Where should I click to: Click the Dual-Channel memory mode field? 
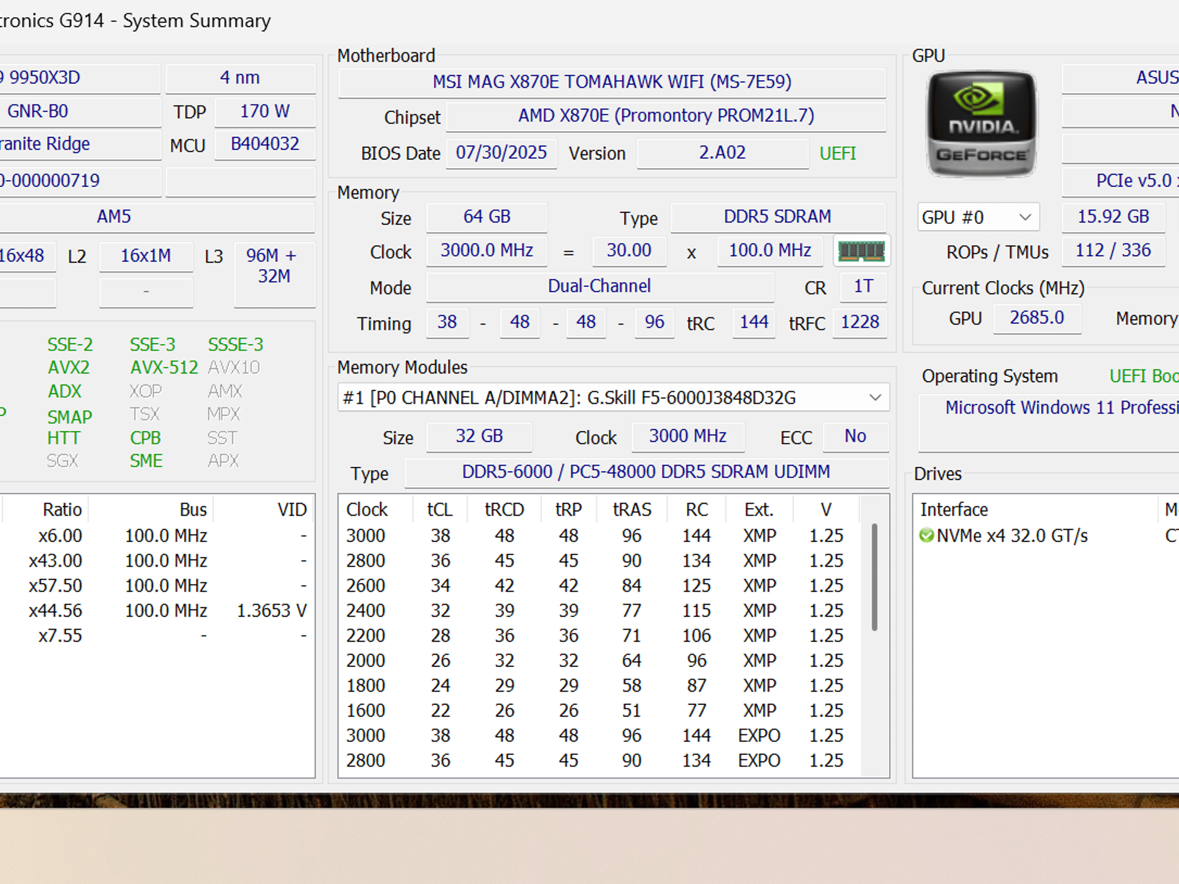pyautogui.click(x=600, y=286)
